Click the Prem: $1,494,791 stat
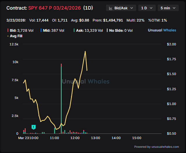The height and width of the screenshot is (153, 186). [108, 20]
